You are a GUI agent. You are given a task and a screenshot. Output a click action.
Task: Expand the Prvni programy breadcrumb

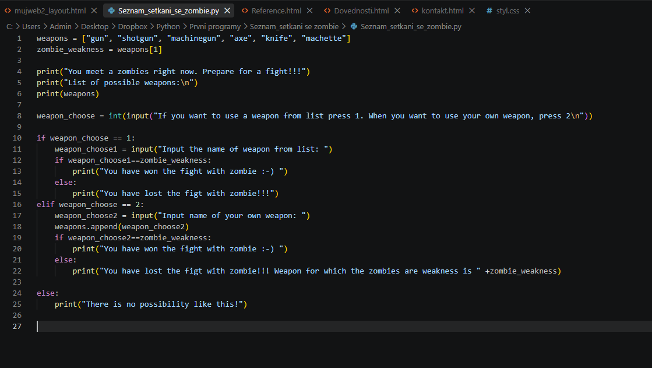(214, 27)
